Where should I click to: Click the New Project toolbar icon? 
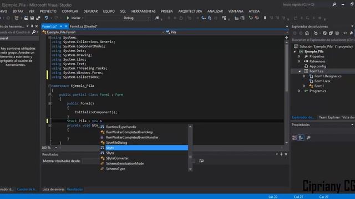point(17,18)
